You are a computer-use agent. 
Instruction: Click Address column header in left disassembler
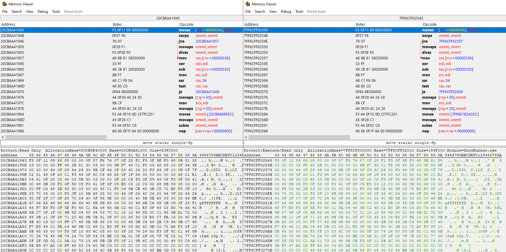coord(56,24)
